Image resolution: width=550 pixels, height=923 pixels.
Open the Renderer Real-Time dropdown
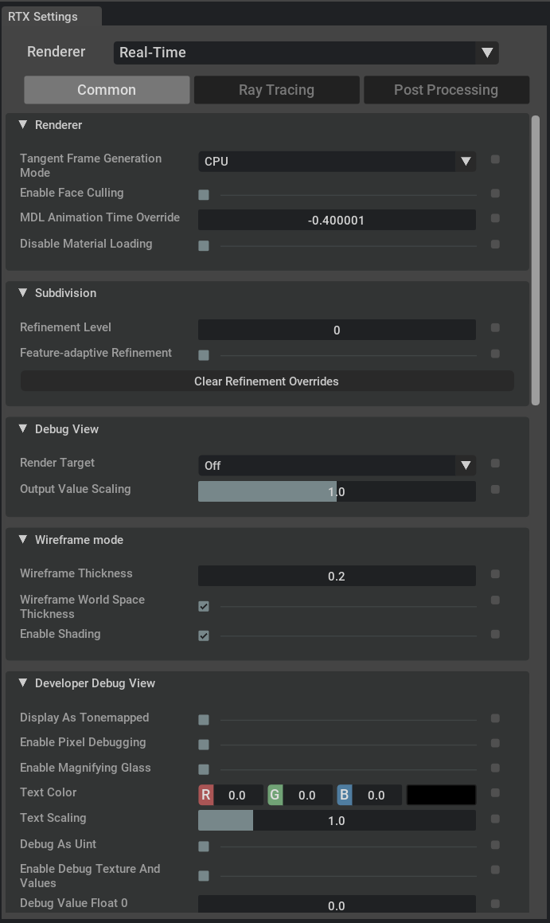tap(306, 53)
